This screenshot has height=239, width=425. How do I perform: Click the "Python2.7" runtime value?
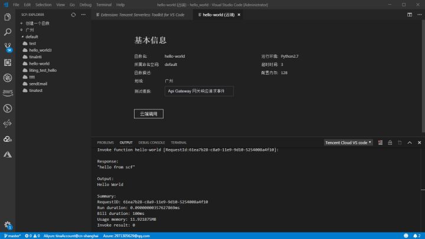[289, 57]
